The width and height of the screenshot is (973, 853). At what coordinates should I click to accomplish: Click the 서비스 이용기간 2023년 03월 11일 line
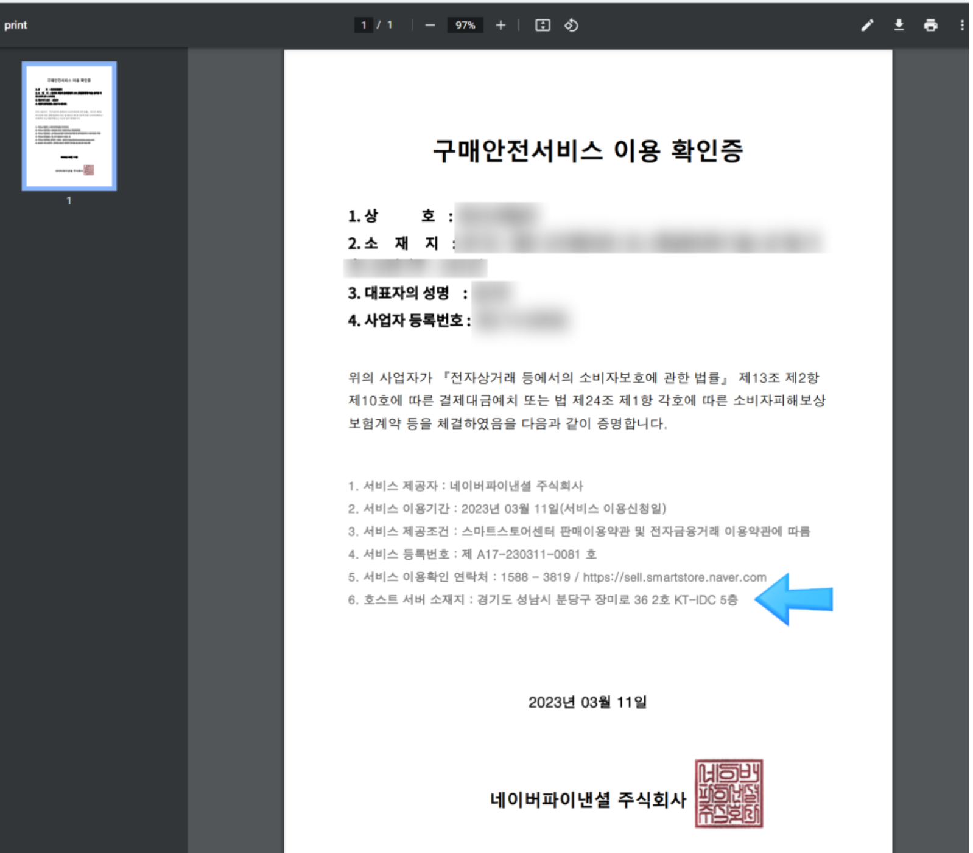click(507, 509)
